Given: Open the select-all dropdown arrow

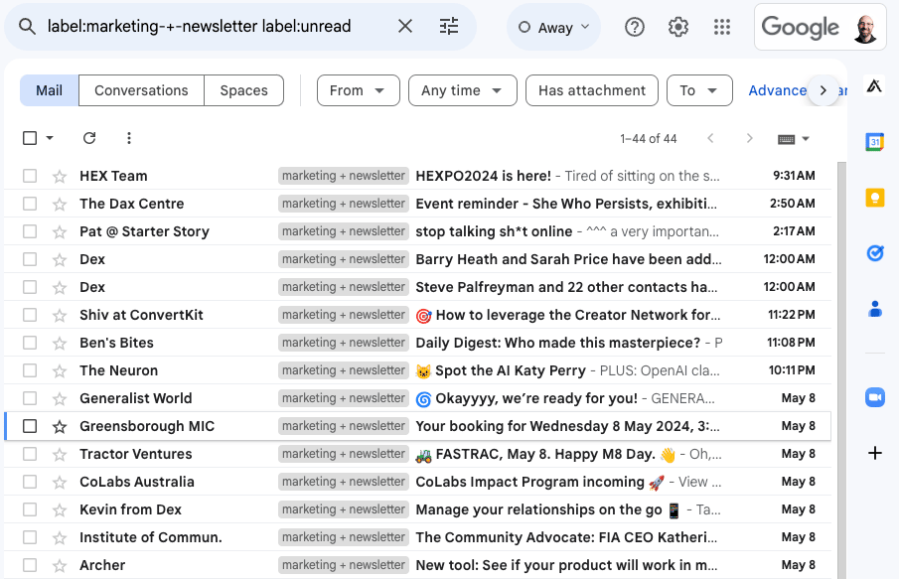Looking at the screenshot, I should pyautogui.click(x=50, y=138).
